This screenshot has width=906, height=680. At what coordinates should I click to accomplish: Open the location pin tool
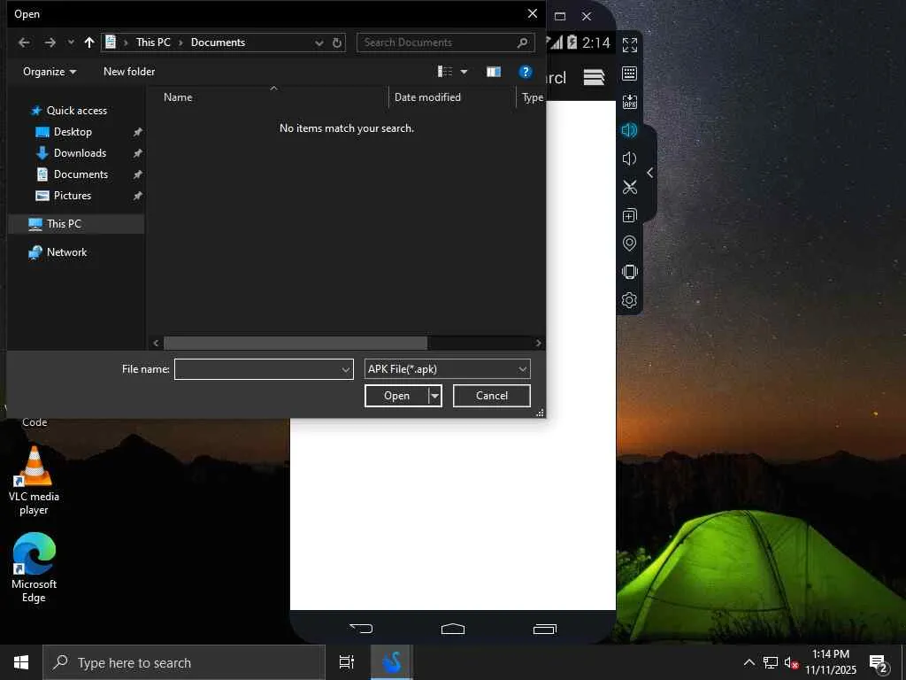[629, 243]
